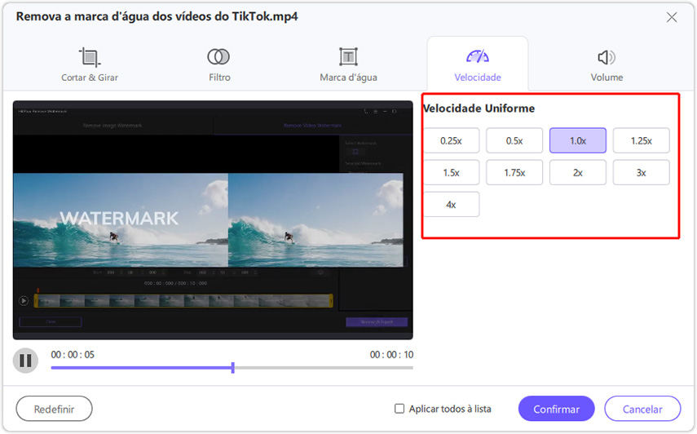Click the Marca d'água text-box icon
The height and width of the screenshot is (434, 697).
click(x=348, y=57)
